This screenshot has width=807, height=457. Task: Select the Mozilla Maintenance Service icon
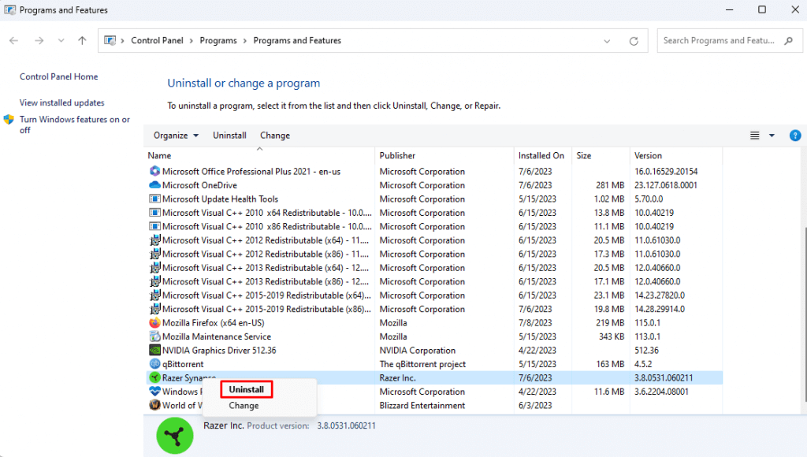tap(154, 336)
